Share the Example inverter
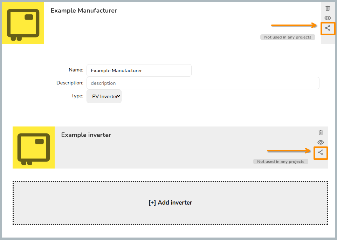 pos(321,152)
